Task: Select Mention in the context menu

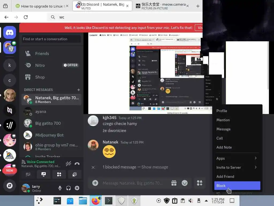Action: click(x=237, y=120)
